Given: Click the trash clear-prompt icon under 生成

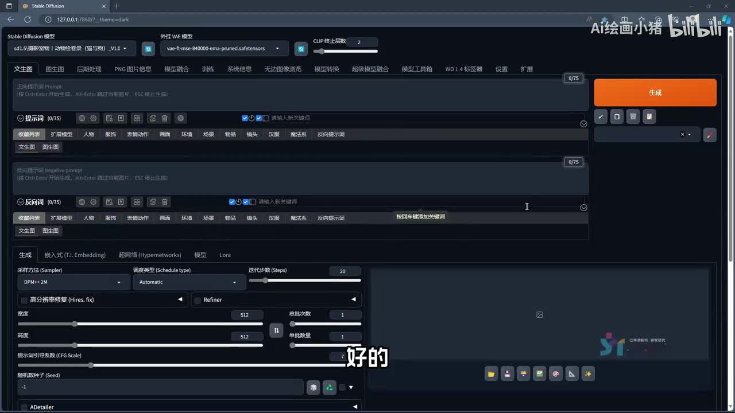Looking at the screenshot, I should coord(633,116).
